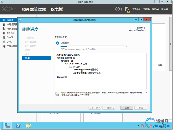Open the 帮助(H) menu

click(x=165, y=9)
